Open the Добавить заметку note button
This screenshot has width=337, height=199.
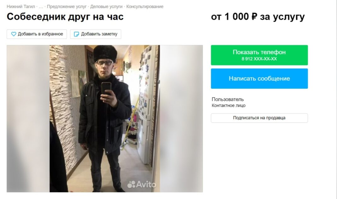[95, 34]
